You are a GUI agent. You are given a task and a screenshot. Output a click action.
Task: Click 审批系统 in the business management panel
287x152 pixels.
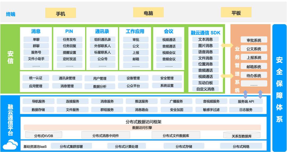[x=254, y=40]
